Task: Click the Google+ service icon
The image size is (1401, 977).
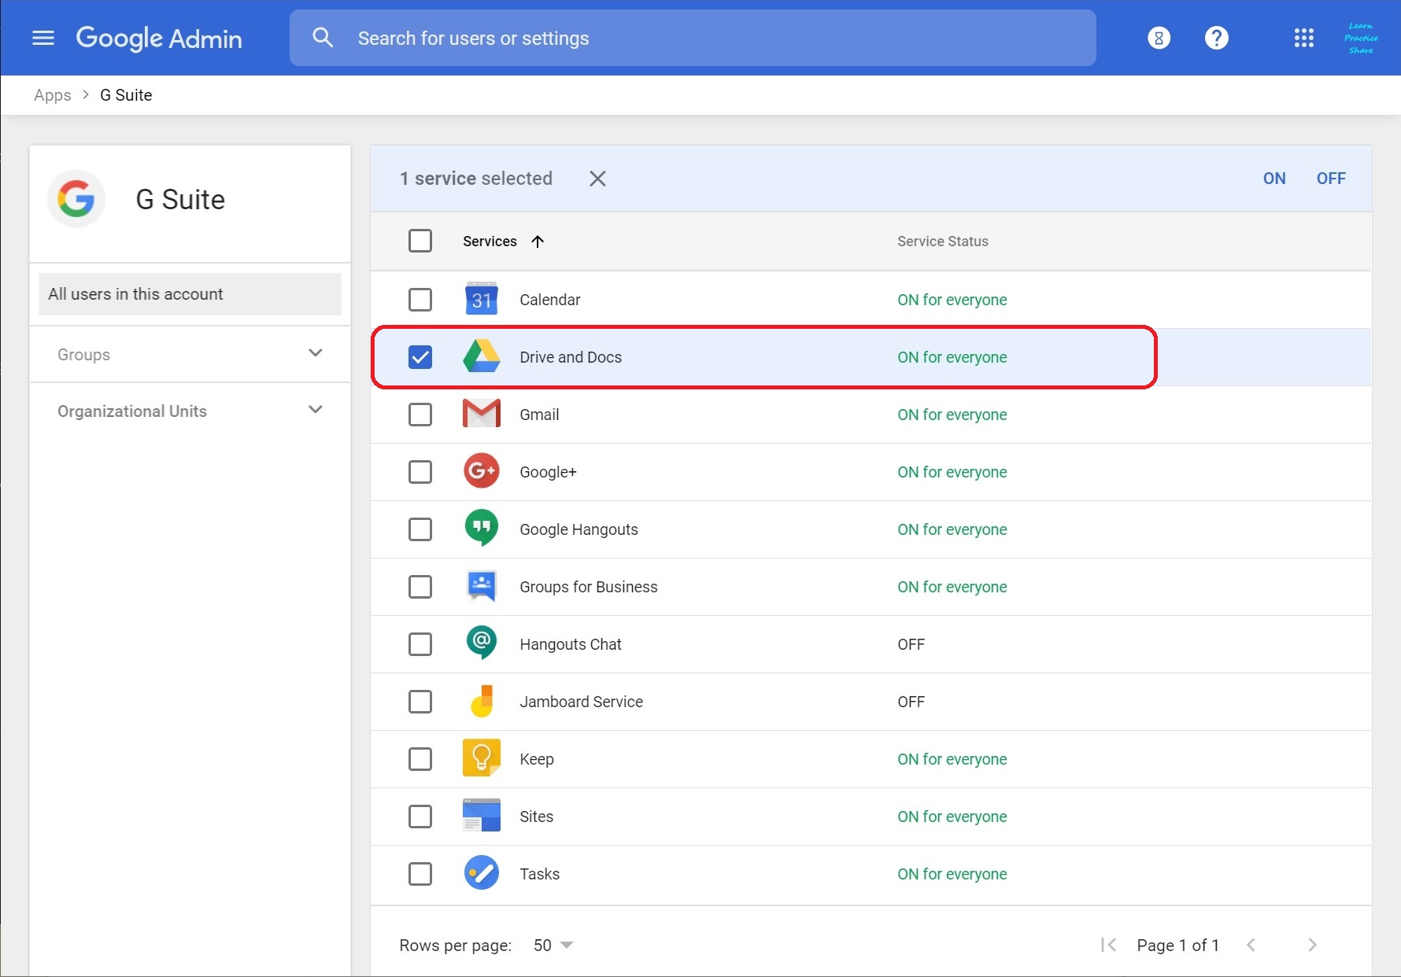Action: click(x=482, y=471)
